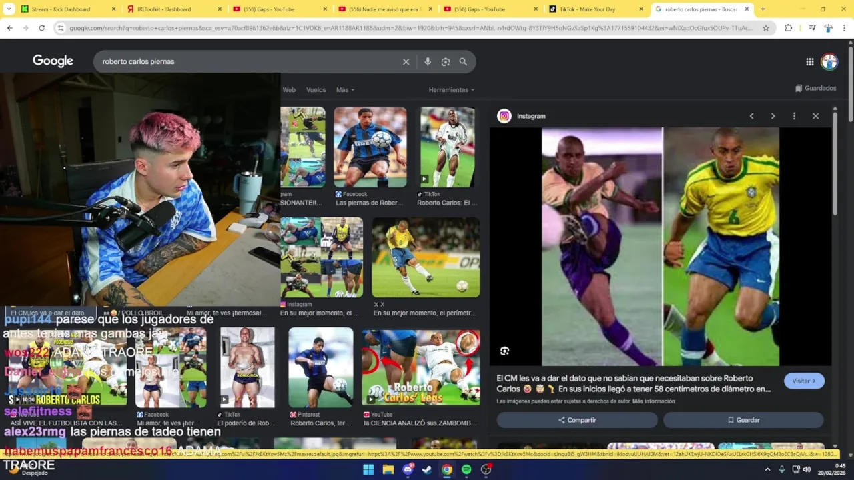Expand the Más search filter dropdown
854x480 pixels.
point(345,89)
